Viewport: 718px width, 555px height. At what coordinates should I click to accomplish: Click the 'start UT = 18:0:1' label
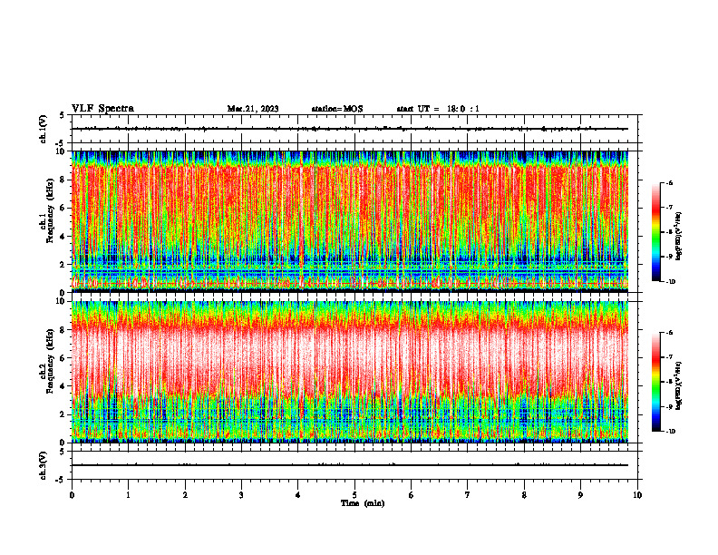pos(438,109)
